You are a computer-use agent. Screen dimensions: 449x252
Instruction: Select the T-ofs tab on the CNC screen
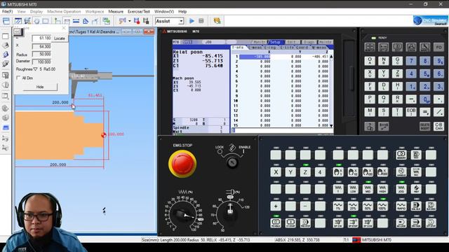pyautogui.click(x=238, y=48)
